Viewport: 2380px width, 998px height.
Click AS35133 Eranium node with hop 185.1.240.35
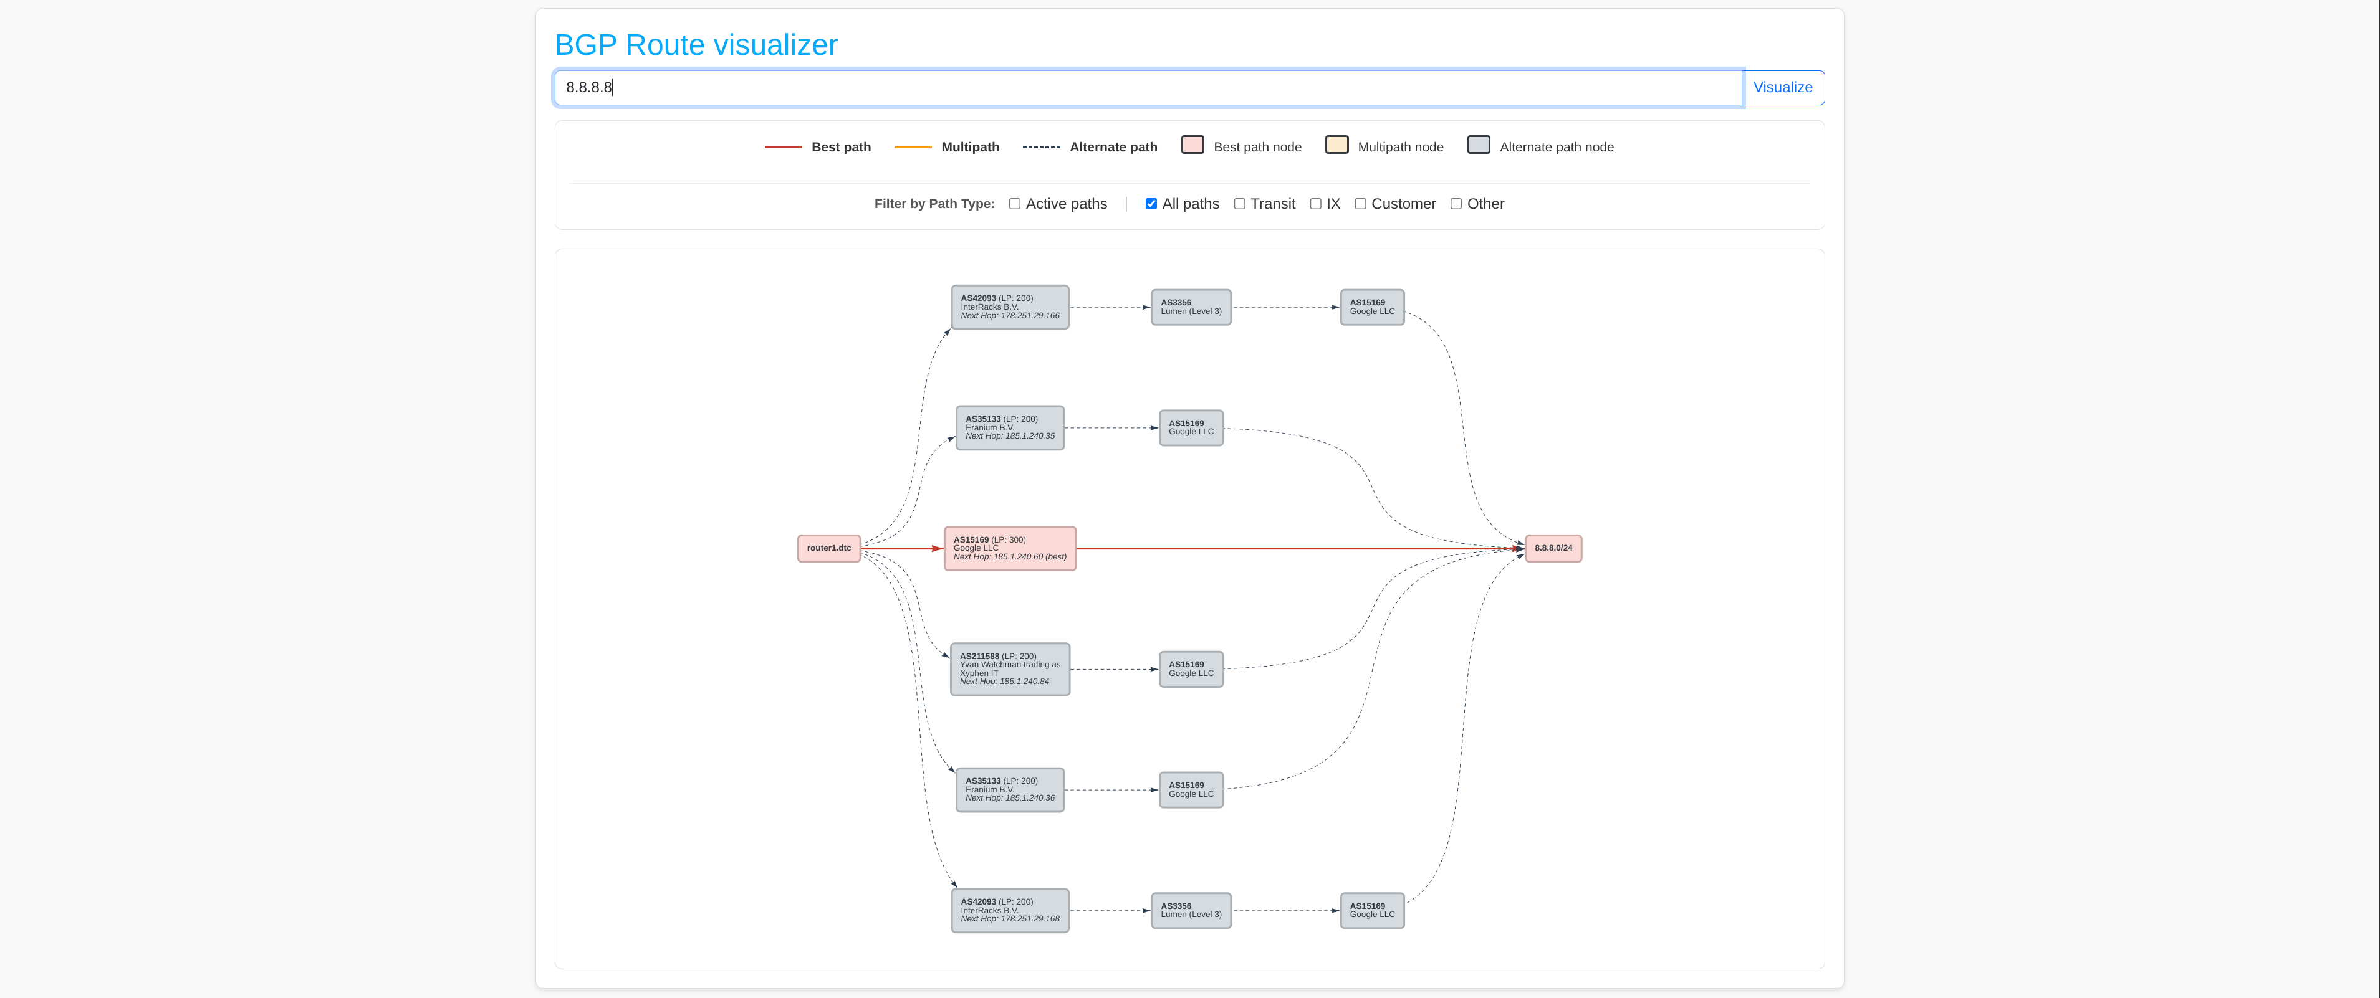point(1010,427)
